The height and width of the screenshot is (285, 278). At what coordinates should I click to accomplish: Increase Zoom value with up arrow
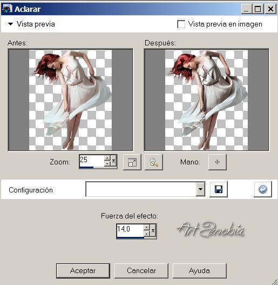(107, 158)
